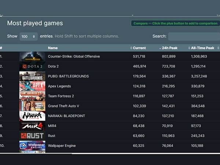Click the Compare comparison button
The width and height of the screenshot is (220, 165).
pyautogui.click(x=175, y=23)
